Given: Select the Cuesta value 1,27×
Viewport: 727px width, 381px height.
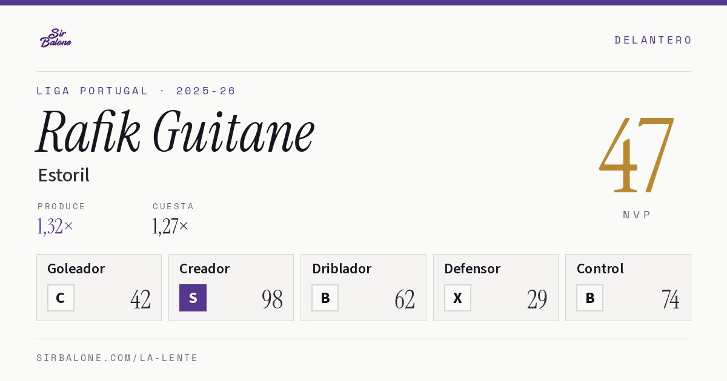Looking at the screenshot, I should tap(170, 226).
